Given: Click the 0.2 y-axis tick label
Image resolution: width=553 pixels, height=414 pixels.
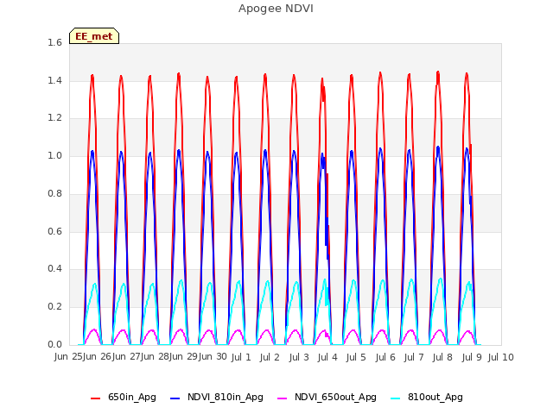Looking at the screenshot, I should (54, 307).
